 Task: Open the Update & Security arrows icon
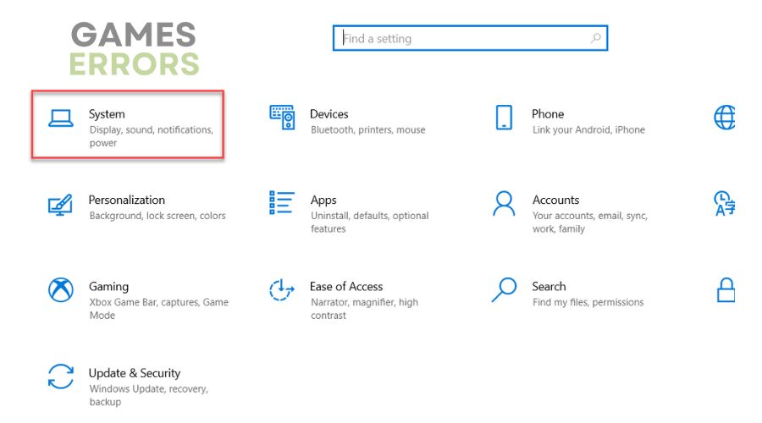tap(61, 376)
